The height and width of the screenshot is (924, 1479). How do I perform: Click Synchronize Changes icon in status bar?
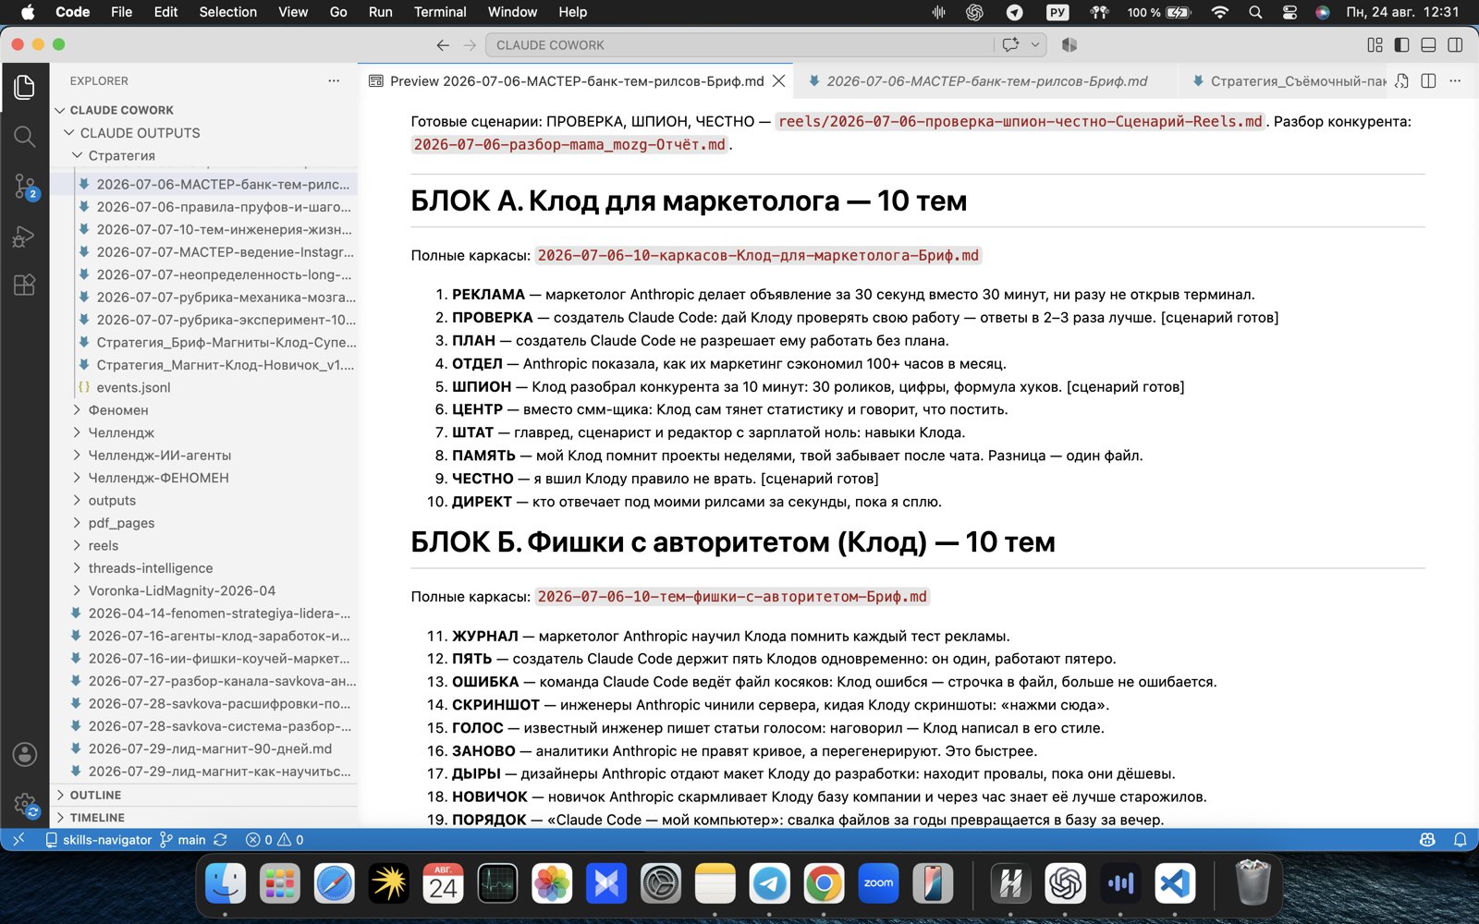[x=220, y=840]
